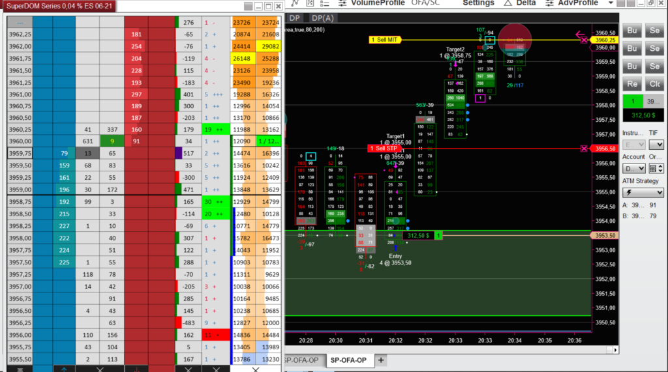668x372 pixels.
Task: Click the first Se button in Chart Trader
Action: (655, 31)
